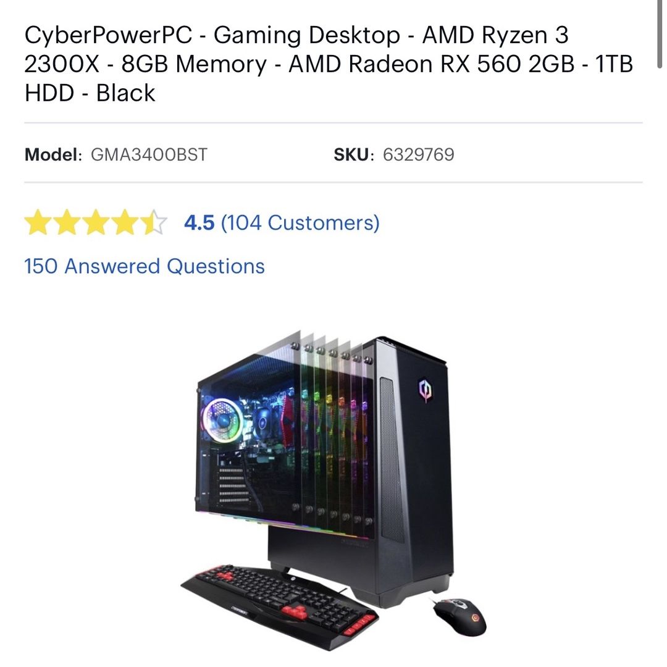
Task: Click the SKU number 6329769
Action: pyautogui.click(x=419, y=154)
